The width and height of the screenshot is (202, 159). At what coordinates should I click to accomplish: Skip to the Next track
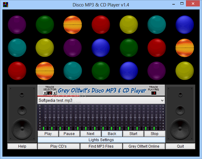coord(90,133)
